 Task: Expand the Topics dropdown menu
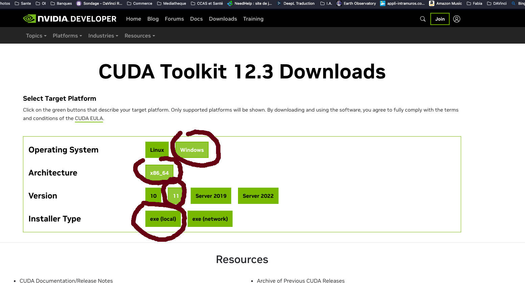(36, 36)
